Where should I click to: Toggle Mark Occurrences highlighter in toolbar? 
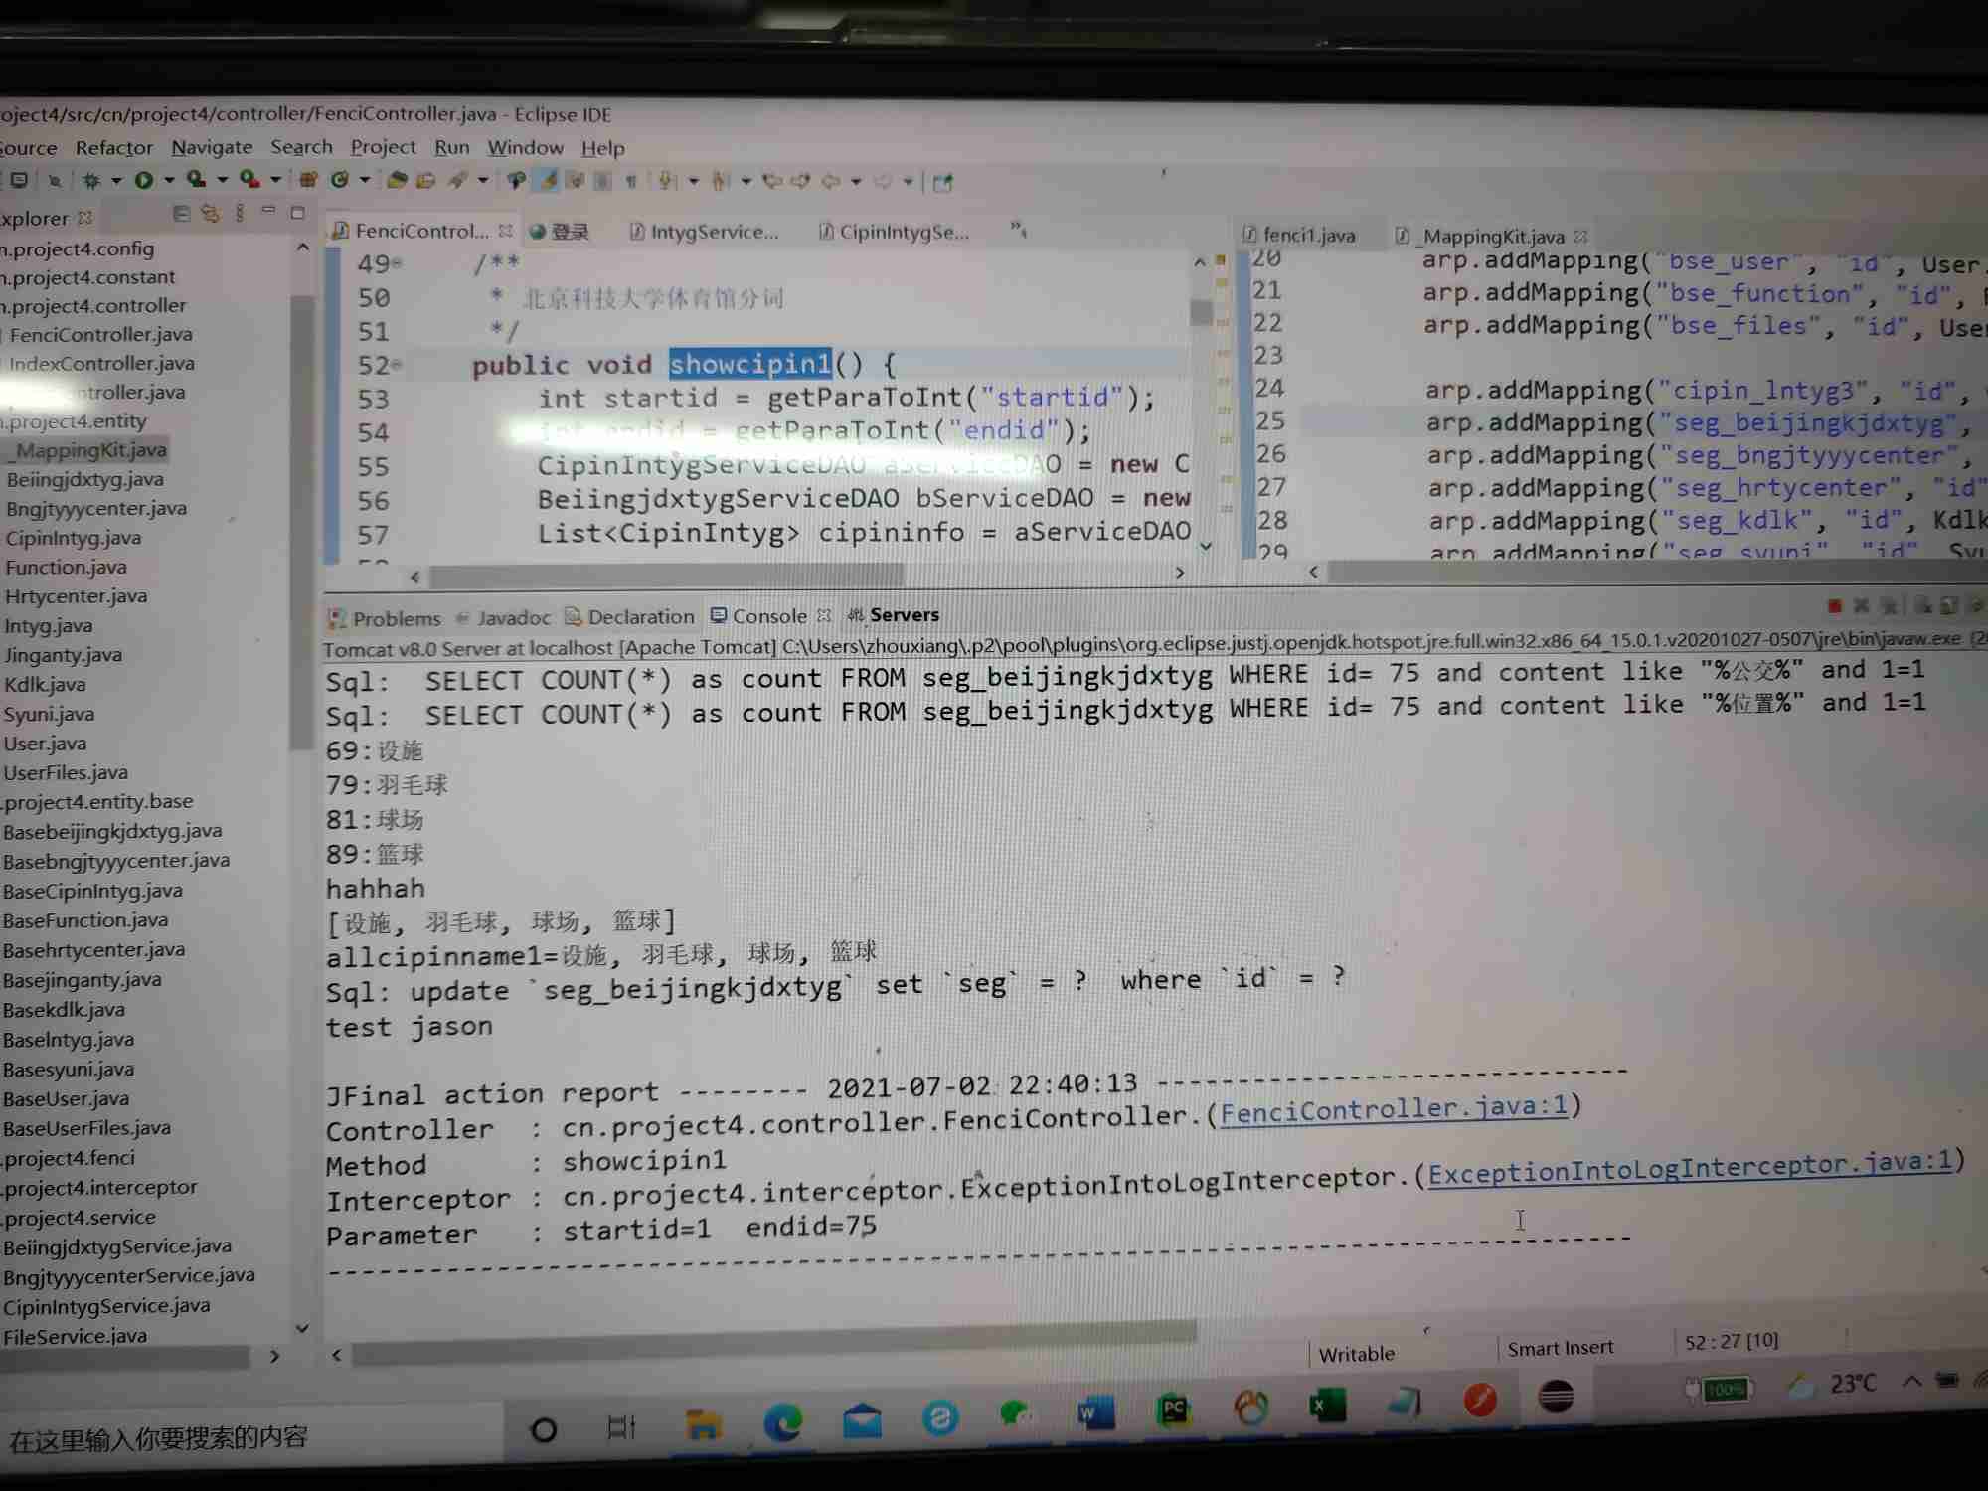[548, 181]
